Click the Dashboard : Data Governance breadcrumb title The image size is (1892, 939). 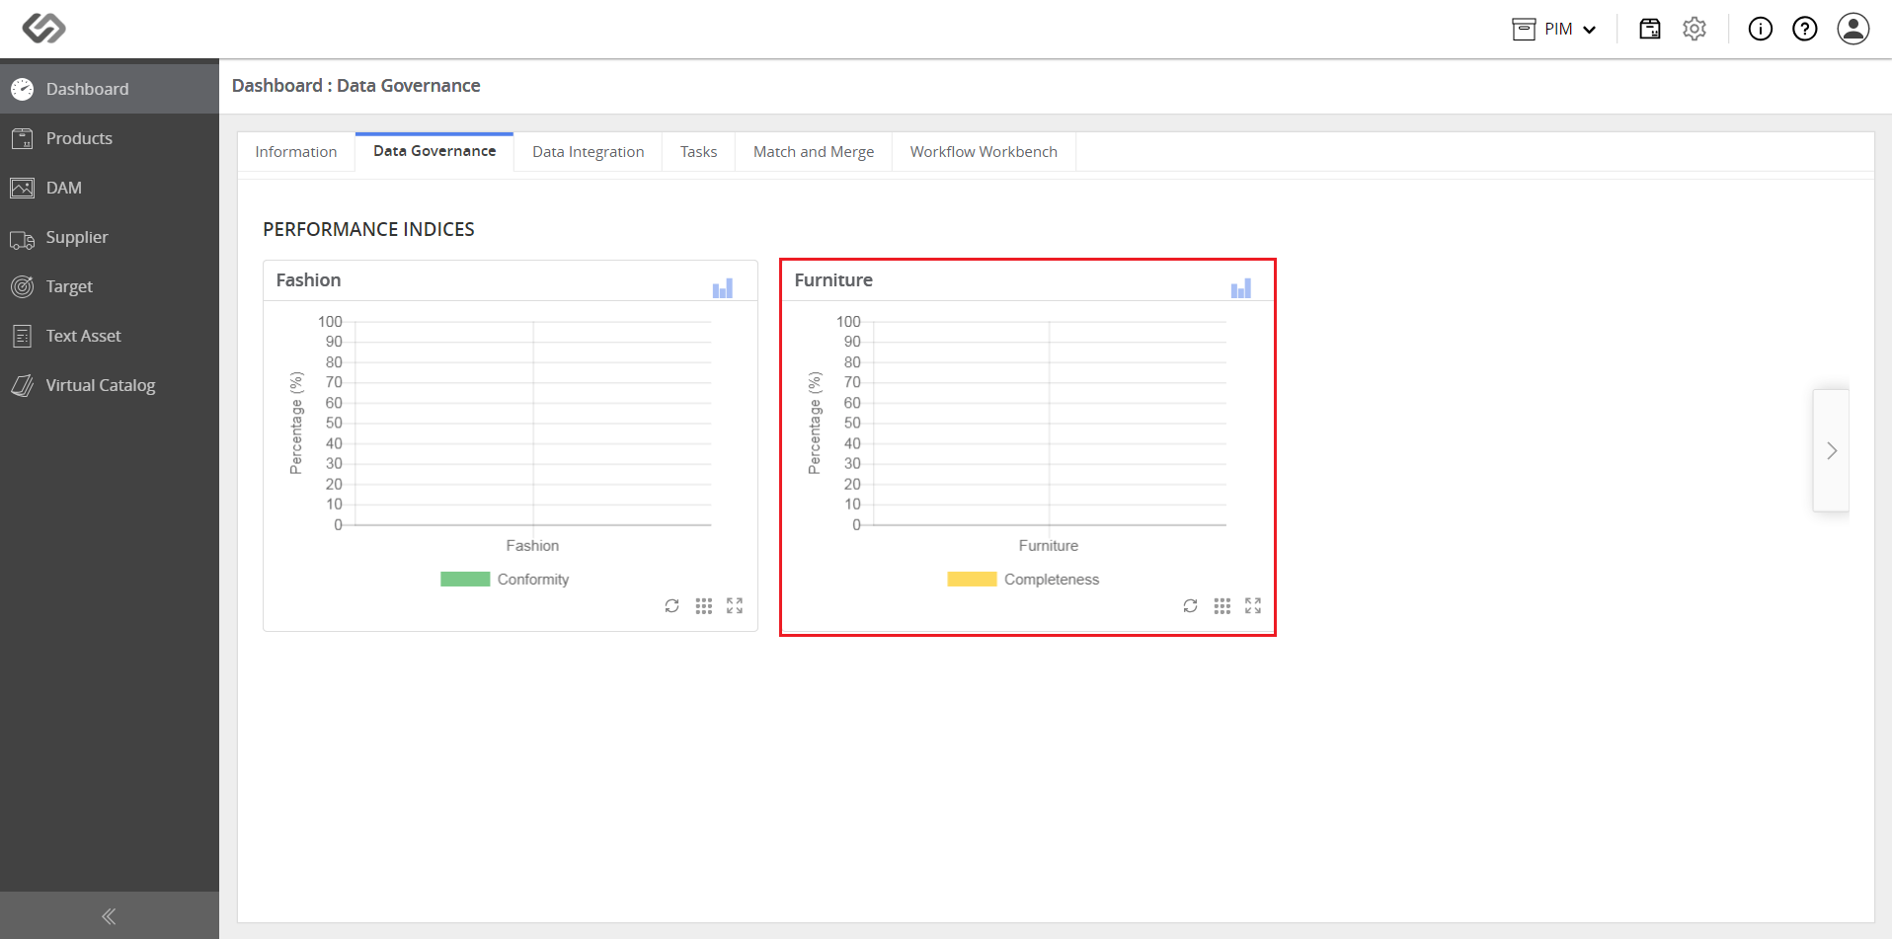tap(356, 86)
